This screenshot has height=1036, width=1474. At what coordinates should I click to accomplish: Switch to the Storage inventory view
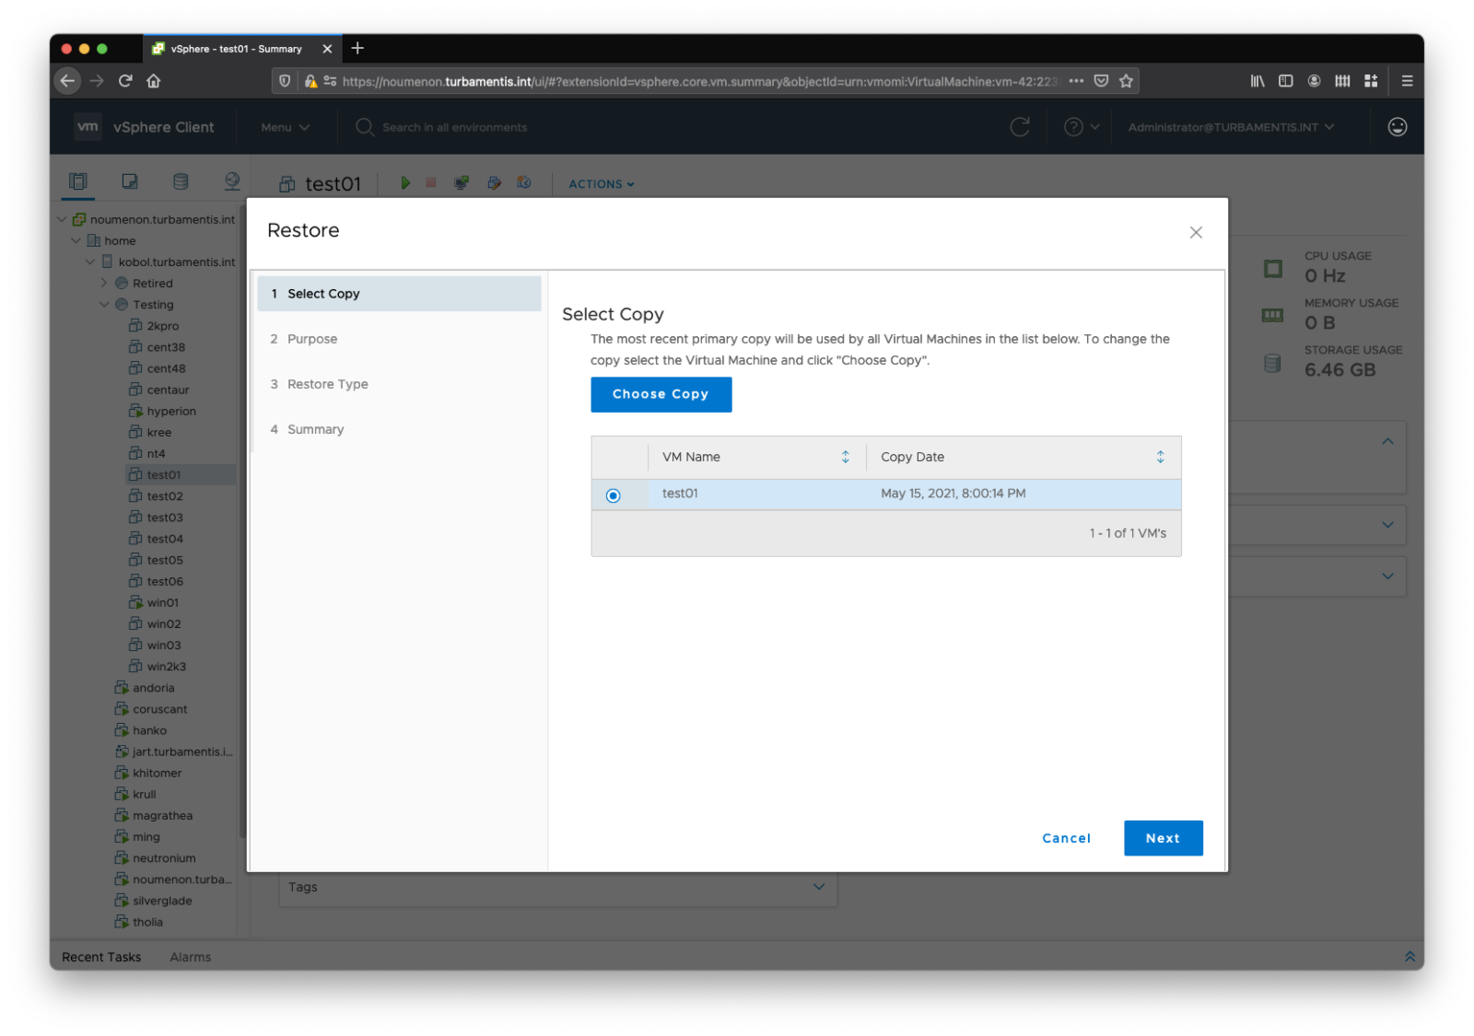(x=181, y=181)
